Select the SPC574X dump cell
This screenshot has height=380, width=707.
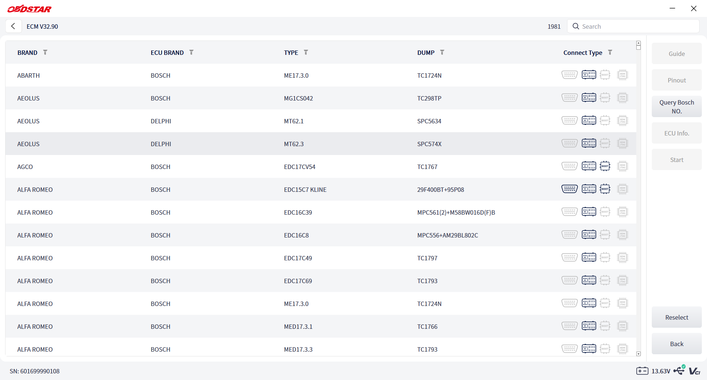click(429, 144)
